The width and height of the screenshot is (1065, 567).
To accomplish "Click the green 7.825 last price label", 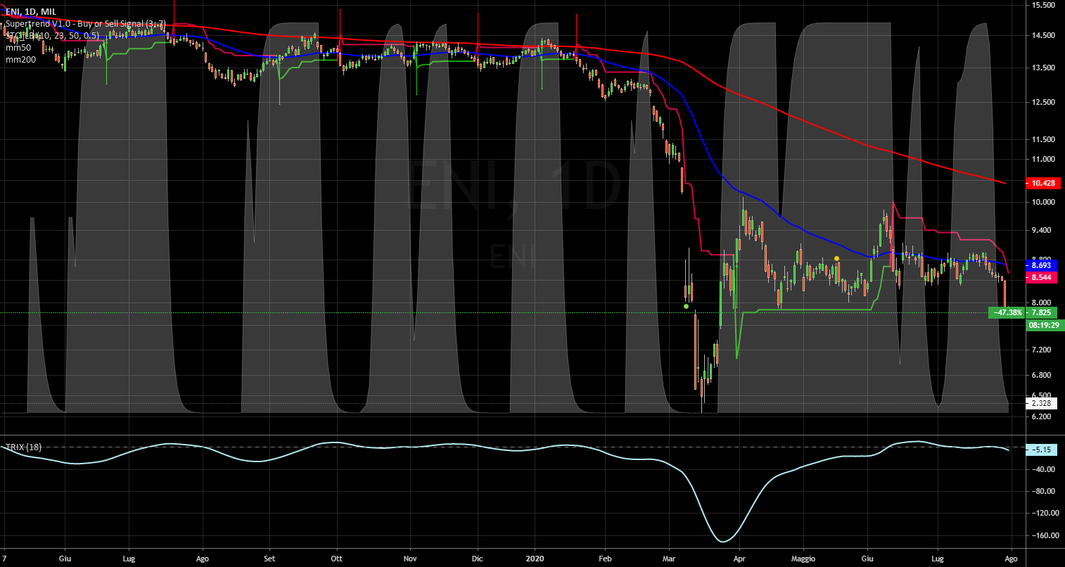I will (x=1041, y=312).
